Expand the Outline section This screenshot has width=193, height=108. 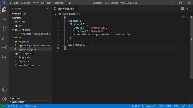click(x=30, y=98)
